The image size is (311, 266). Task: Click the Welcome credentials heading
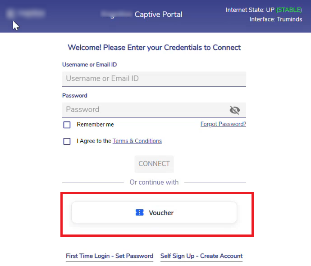pyautogui.click(x=154, y=47)
